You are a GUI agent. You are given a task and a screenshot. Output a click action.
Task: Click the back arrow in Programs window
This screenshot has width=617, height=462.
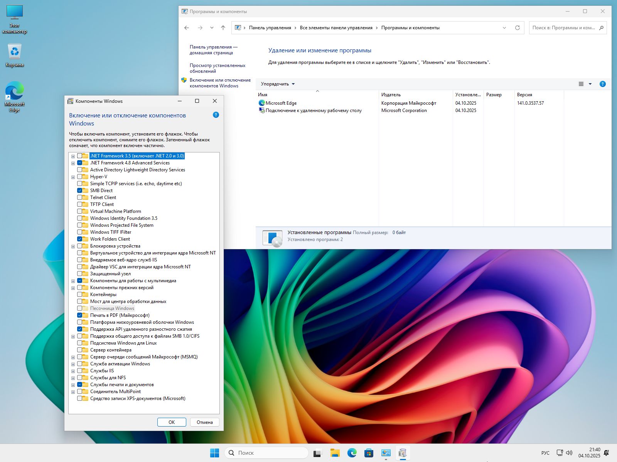pos(187,28)
